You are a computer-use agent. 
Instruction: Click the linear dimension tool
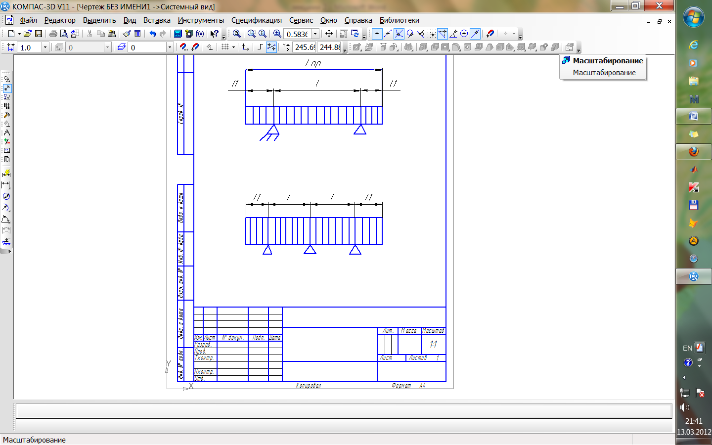click(6, 185)
